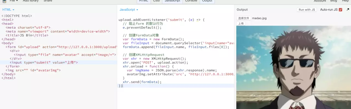Click the var formData = new FormData() line
Viewport: 351px width, 109px height.
point(154,39)
